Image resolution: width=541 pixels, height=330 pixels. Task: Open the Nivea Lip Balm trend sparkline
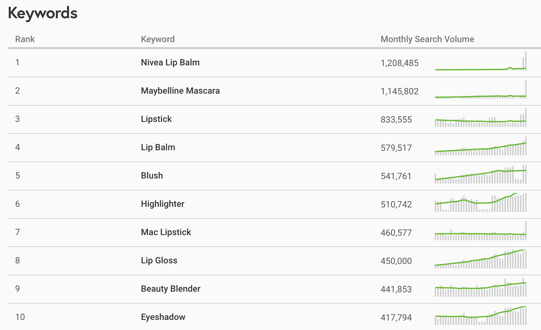tap(481, 61)
